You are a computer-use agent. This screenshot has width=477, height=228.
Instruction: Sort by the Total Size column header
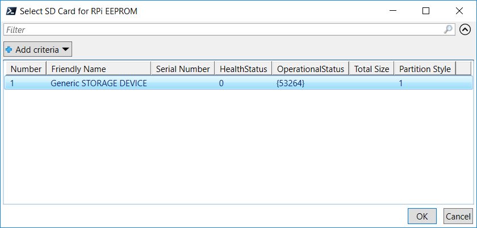[371, 69]
